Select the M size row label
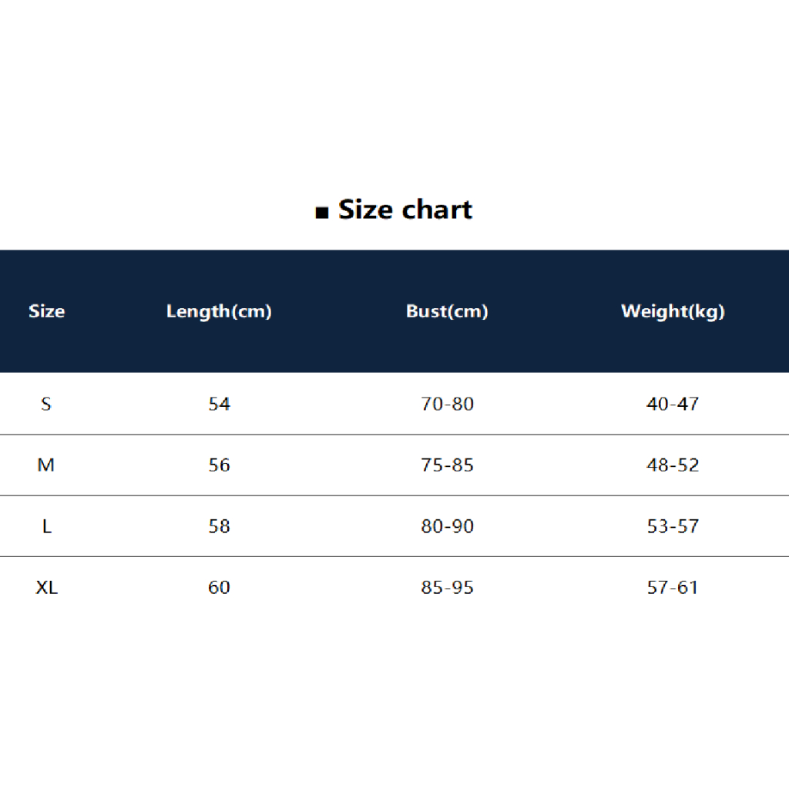 tap(46, 465)
